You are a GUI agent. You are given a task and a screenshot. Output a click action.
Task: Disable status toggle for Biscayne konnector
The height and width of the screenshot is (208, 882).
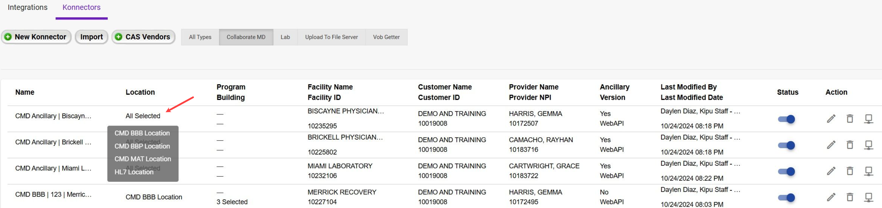tap(787, 119)
